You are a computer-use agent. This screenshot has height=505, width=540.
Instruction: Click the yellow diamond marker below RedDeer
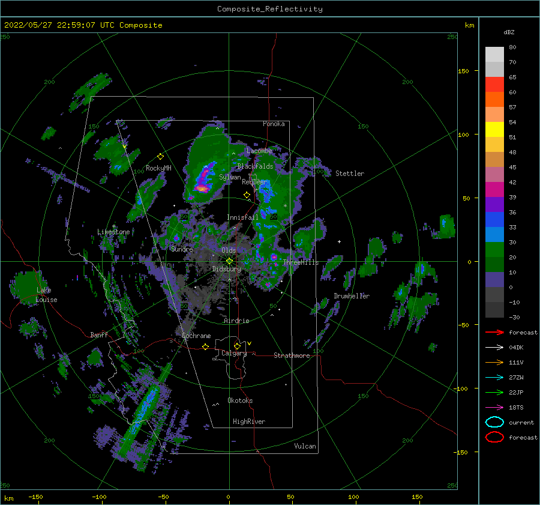(247, 195)
